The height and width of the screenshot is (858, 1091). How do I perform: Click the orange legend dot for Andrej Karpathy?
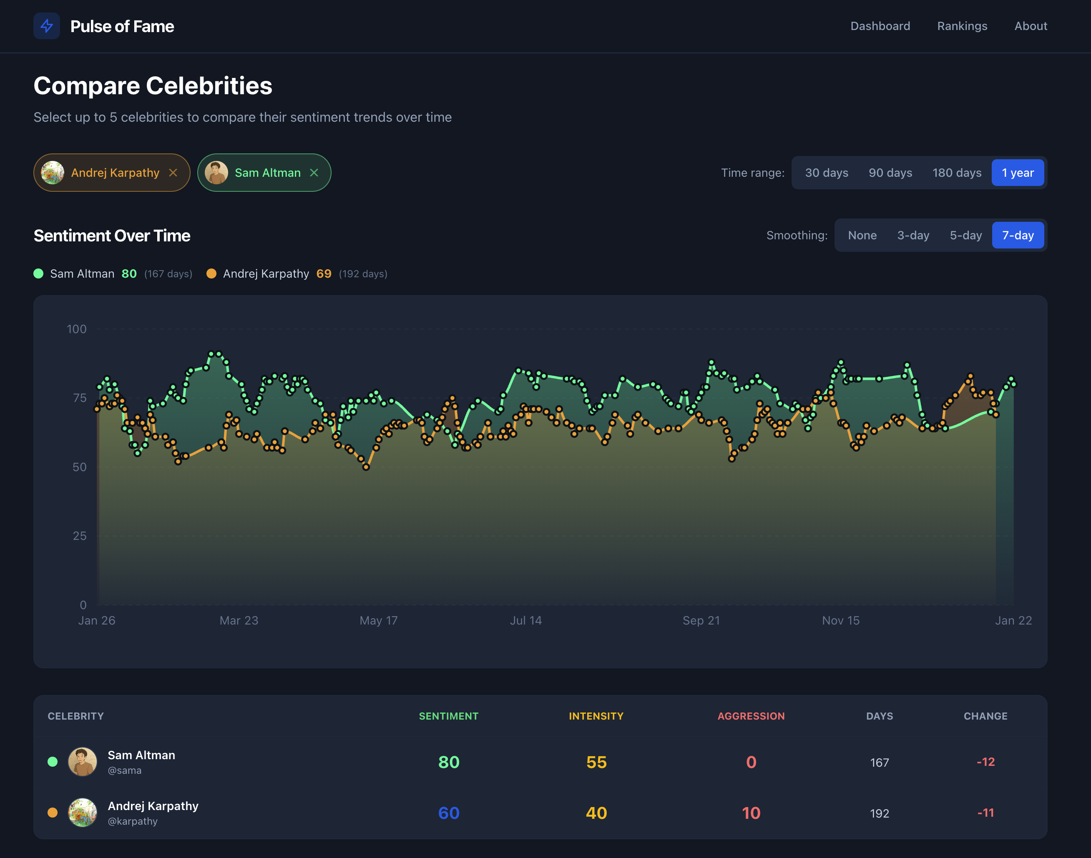[211, 274]
